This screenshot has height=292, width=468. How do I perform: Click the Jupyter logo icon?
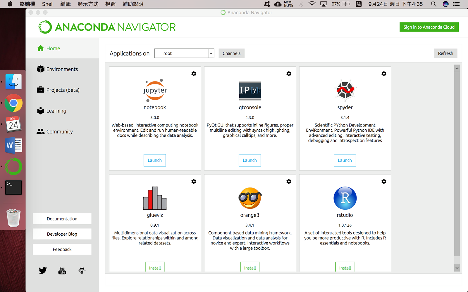point(155,90)
